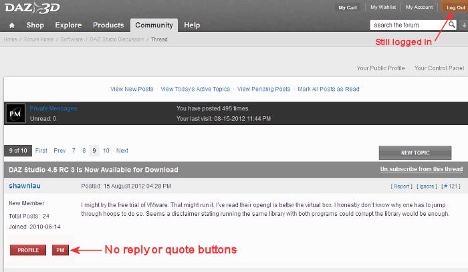
Task: Open My Account
Action: click(419, 7)
